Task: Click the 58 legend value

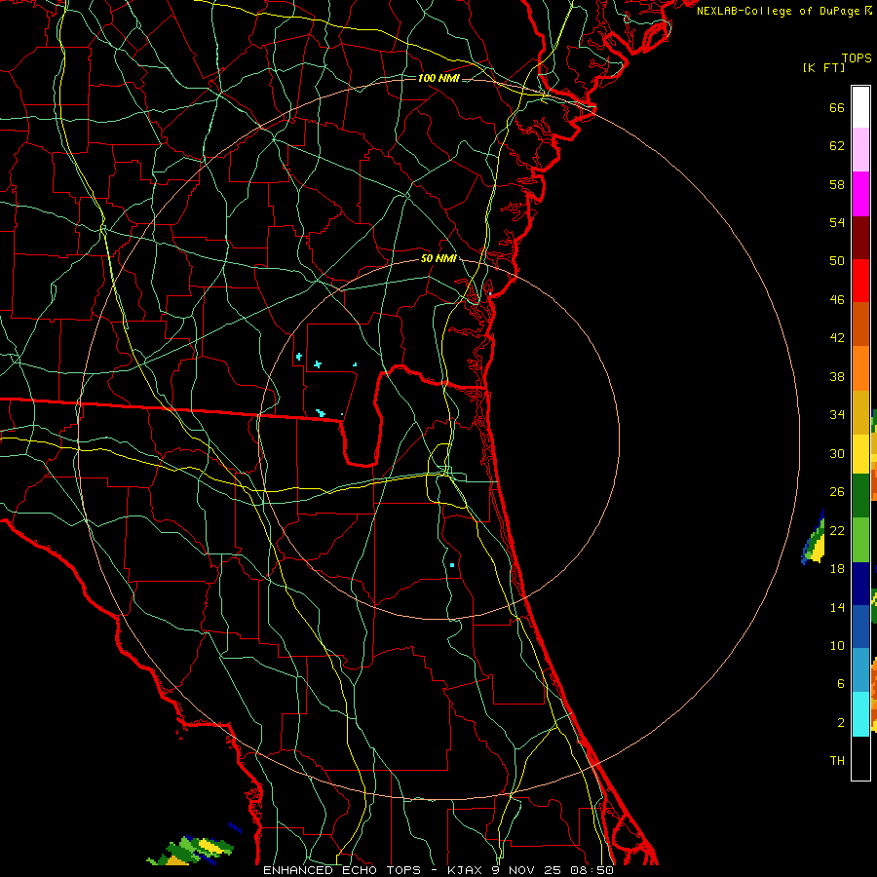Action: pos(837,184)
